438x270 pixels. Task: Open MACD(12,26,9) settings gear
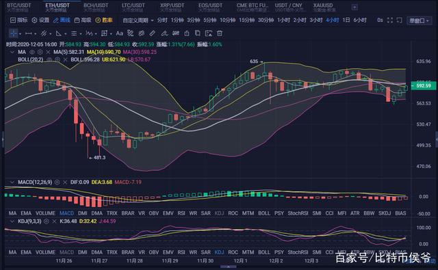[x=57, y=182]
